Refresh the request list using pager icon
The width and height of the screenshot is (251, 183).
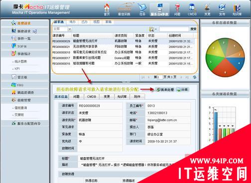(195, 77)
